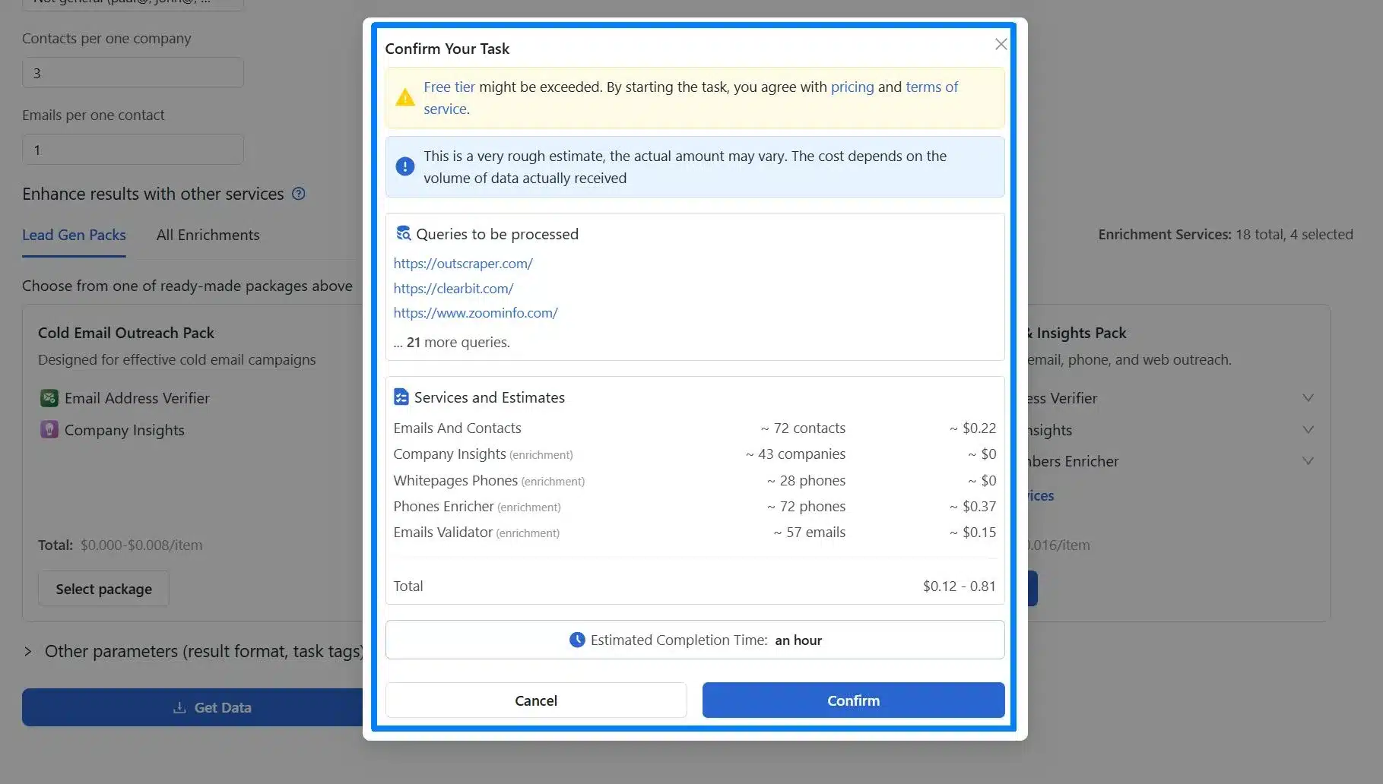
Task: Open the pricing link
Action: coord(852,87)
